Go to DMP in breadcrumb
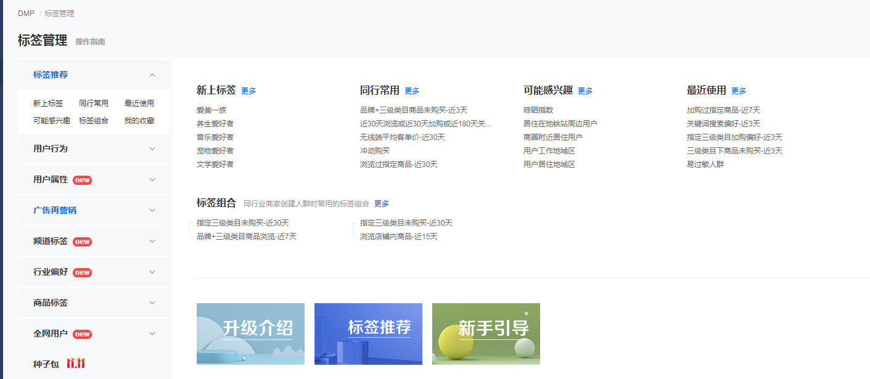Image resolution: width=870 pixels, height=379 pixels. pos(26,14)
